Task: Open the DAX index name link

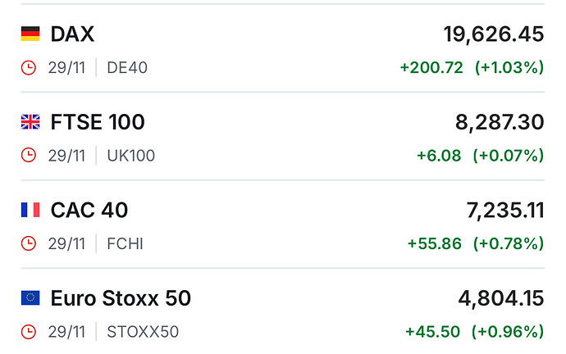Action: click(72, 34)
